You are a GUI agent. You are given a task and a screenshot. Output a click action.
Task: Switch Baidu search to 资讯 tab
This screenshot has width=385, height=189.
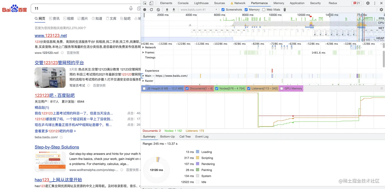point(54,19)
